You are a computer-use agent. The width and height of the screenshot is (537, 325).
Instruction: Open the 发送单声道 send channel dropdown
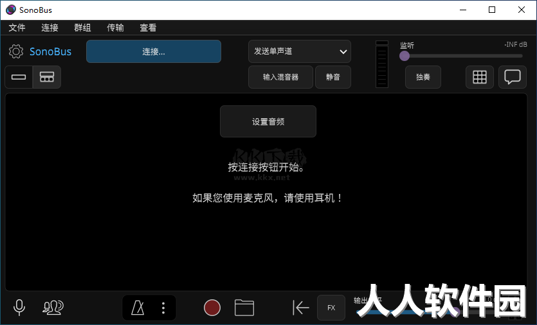tap(299, 51)
